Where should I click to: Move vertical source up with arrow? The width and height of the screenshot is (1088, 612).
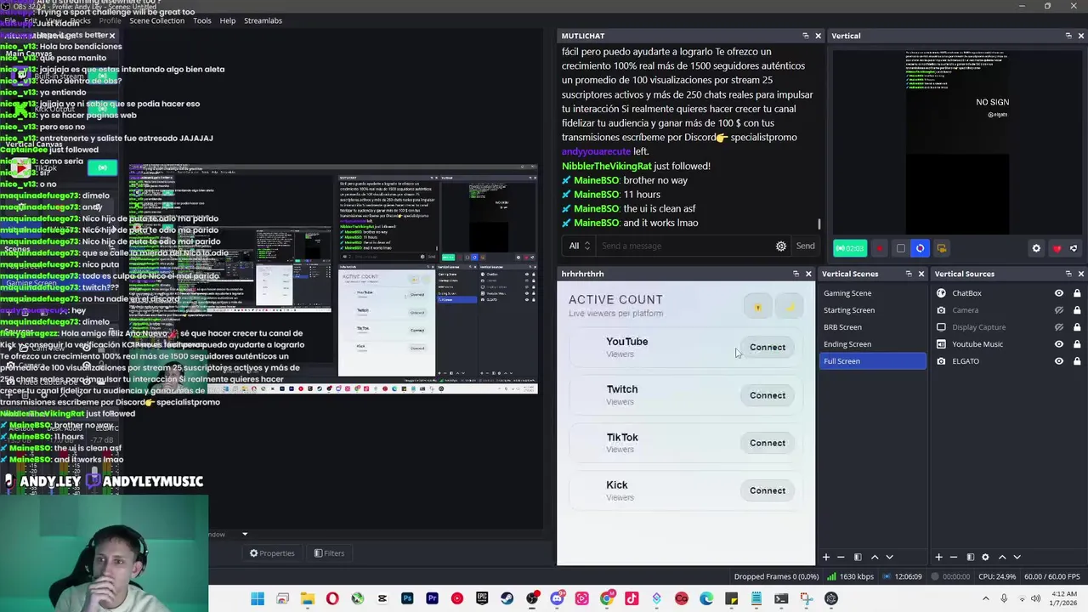(x=1002, y=557)
